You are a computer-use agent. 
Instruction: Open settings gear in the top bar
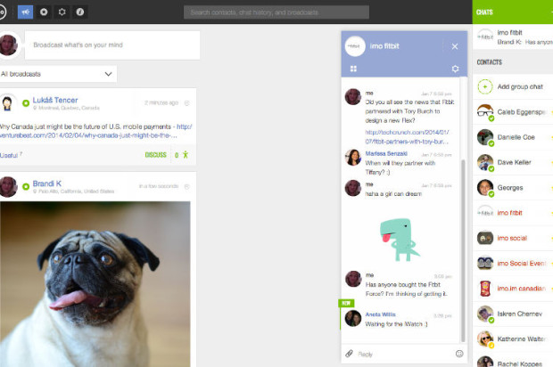62,12
